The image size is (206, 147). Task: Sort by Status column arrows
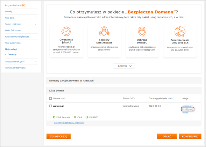coord(133,98)
